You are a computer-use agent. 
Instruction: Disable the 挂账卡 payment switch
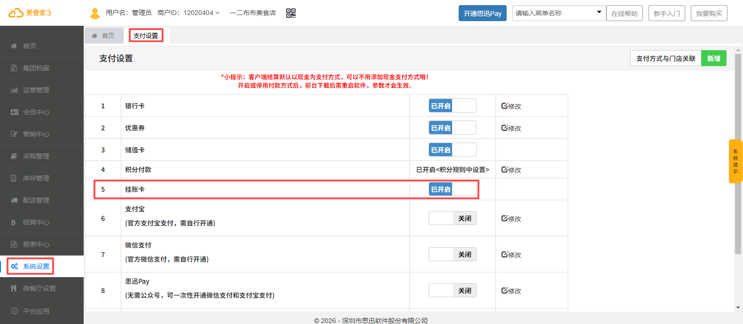tap(452, 189)
